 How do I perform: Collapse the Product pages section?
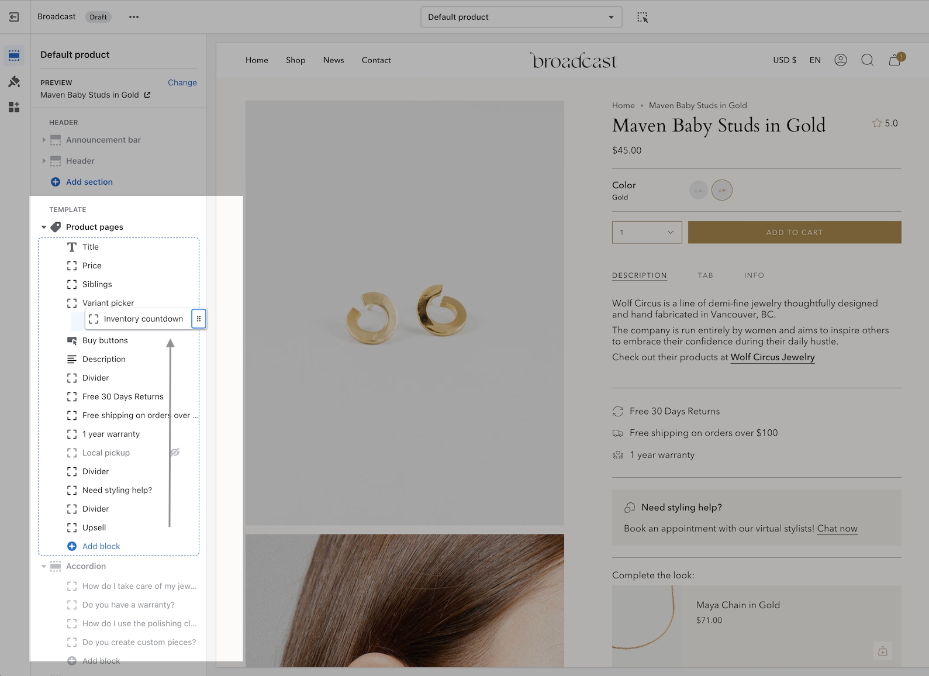tap(44, 227)
